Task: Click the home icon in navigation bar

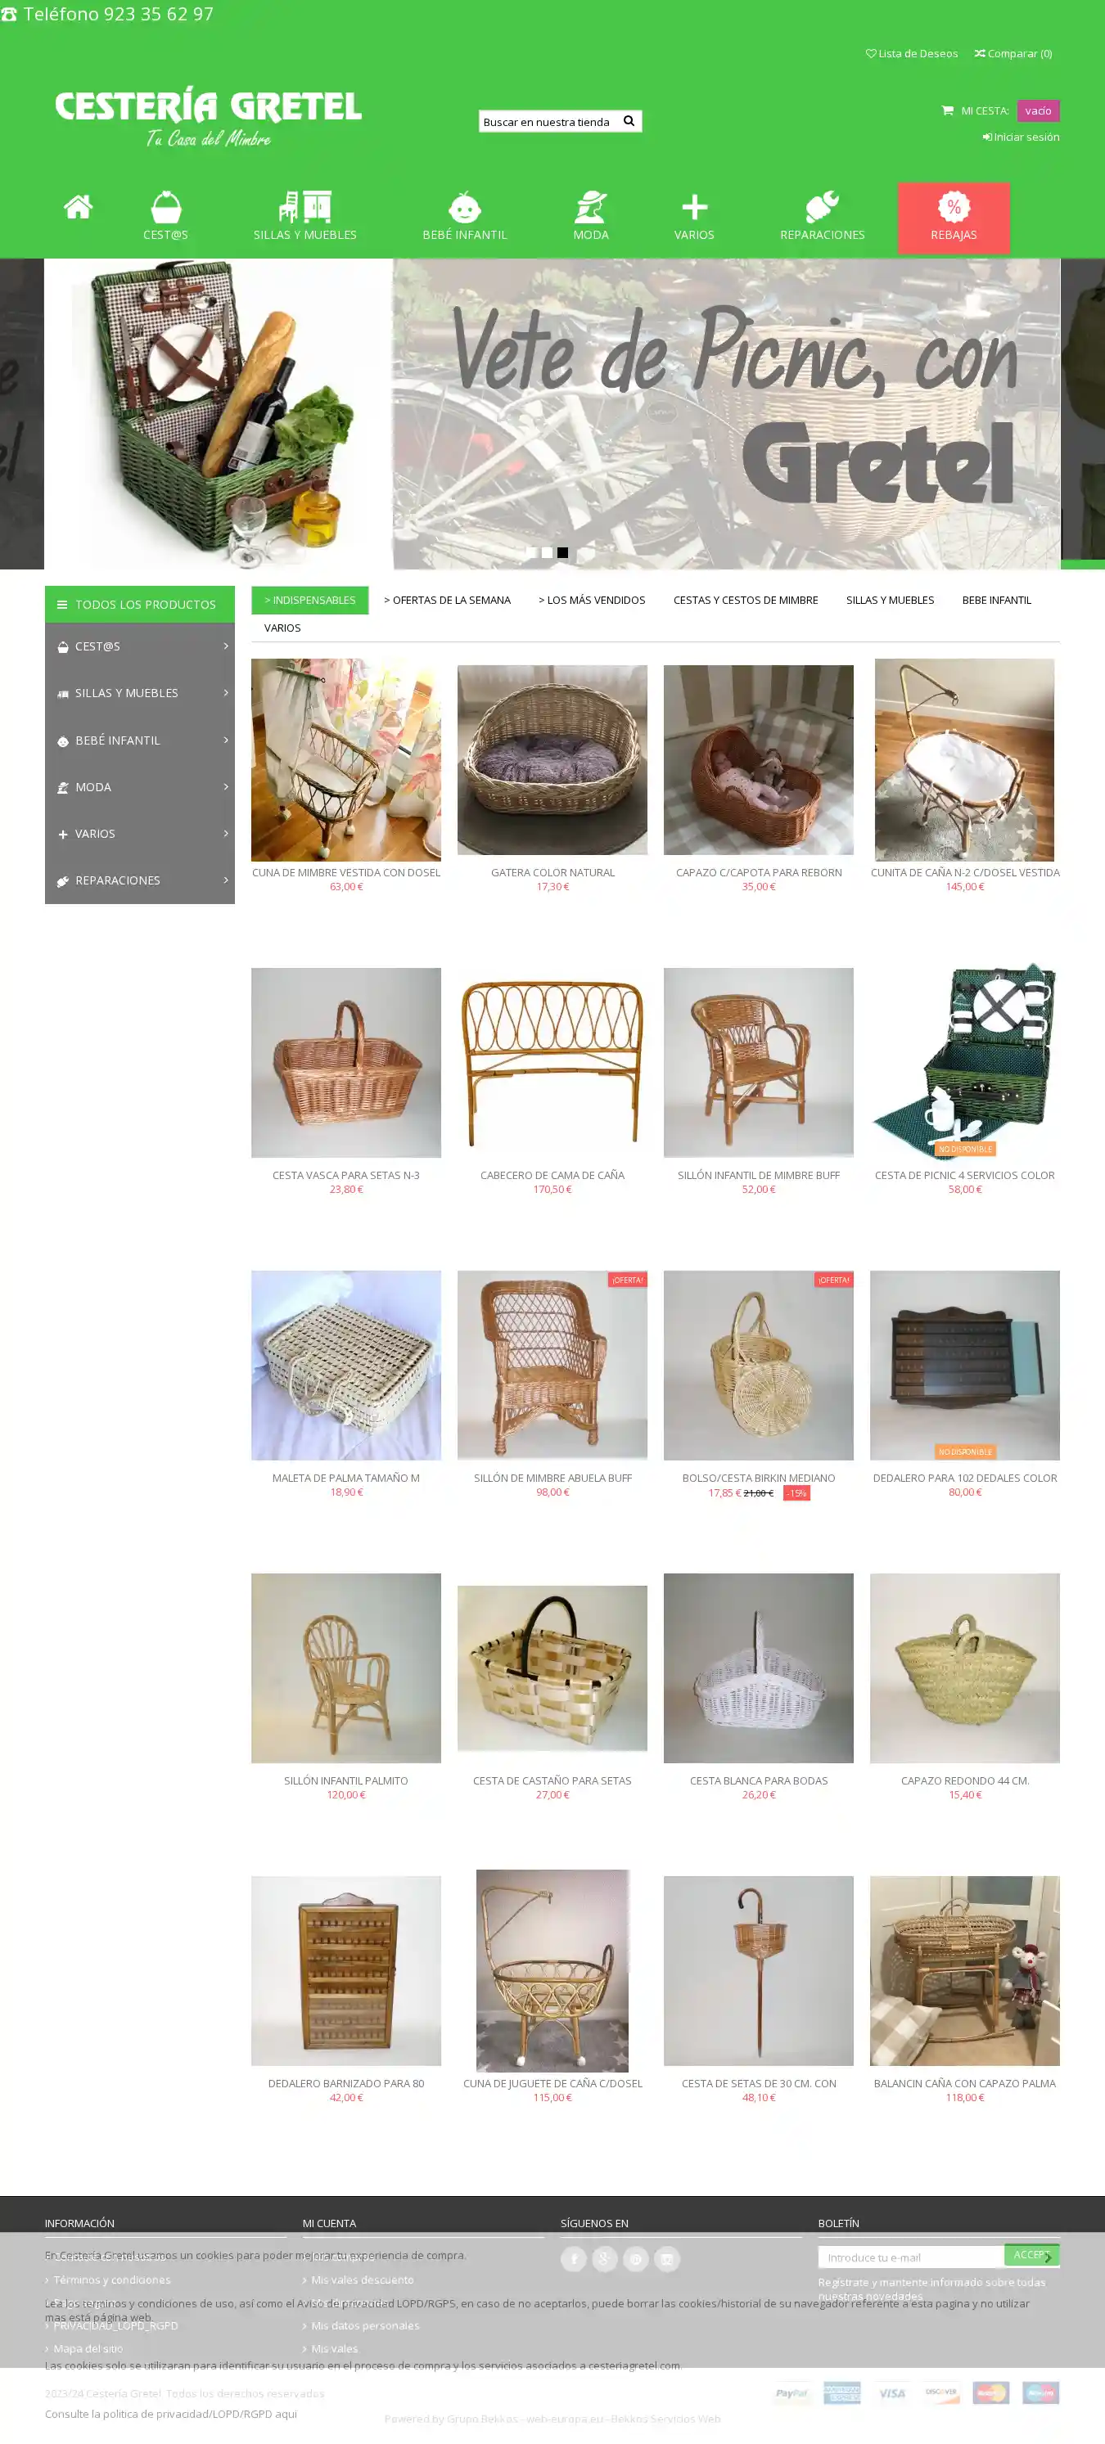Action: point(78,206)
